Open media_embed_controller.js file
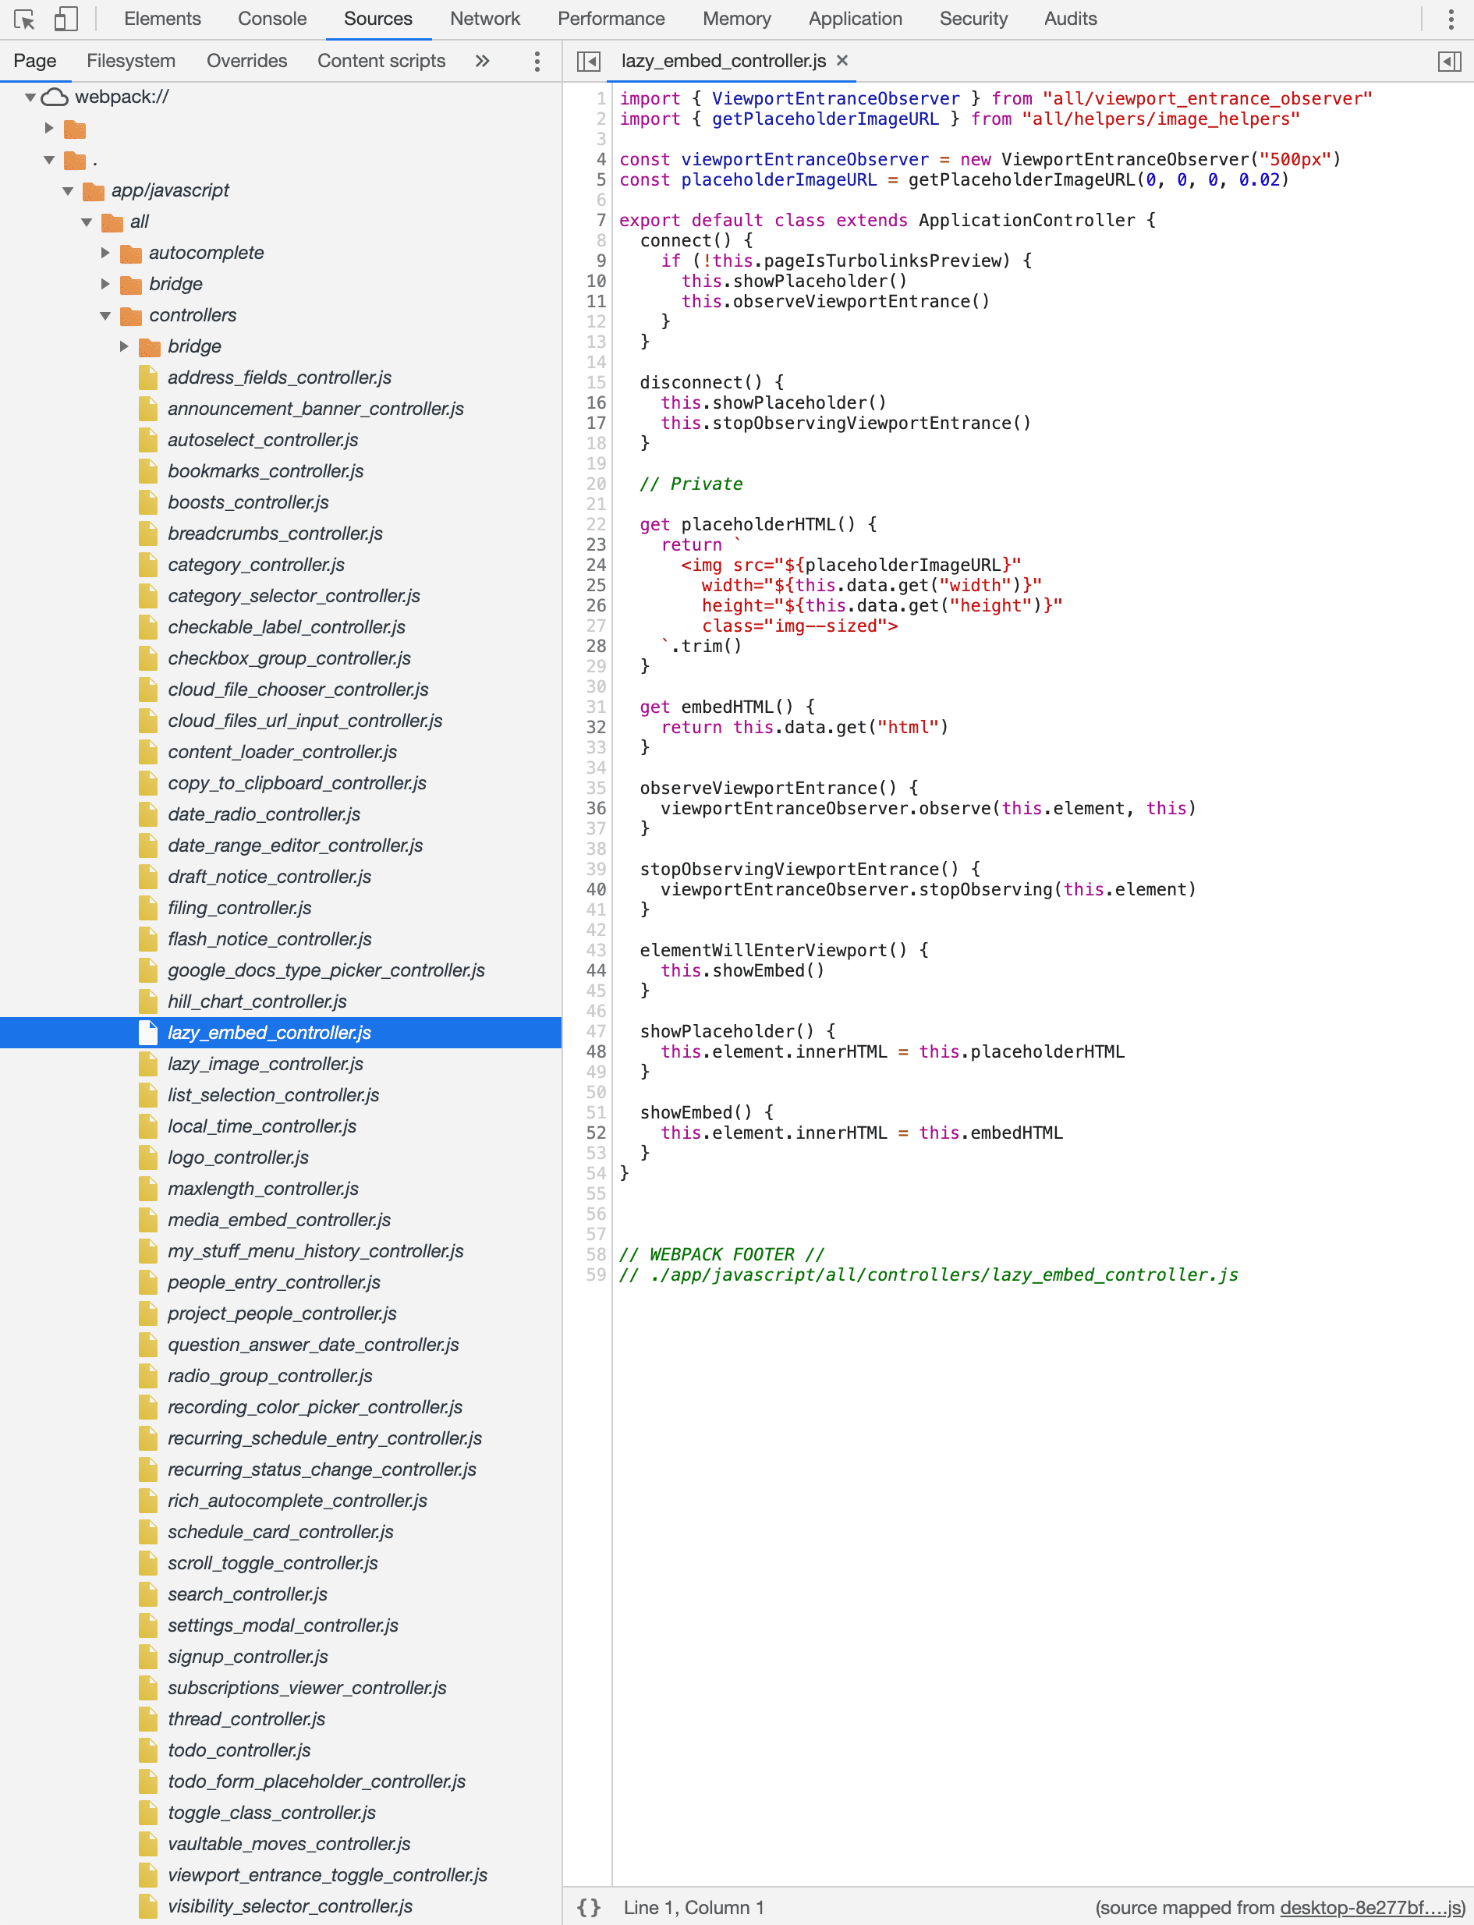Viewport: 1474px width, 1925px height. click(x=279, y=1220)
